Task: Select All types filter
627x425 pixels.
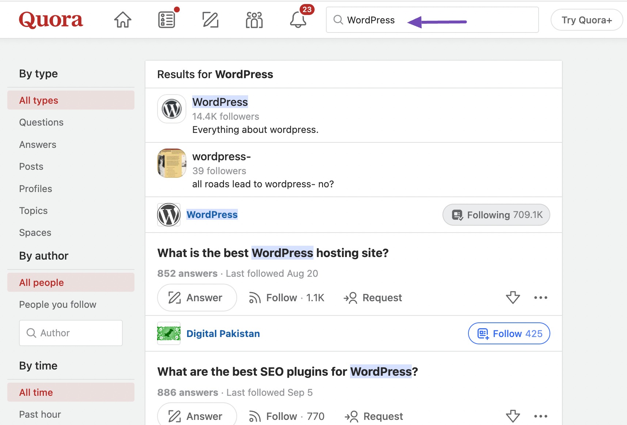Action: tap(71, 100)
